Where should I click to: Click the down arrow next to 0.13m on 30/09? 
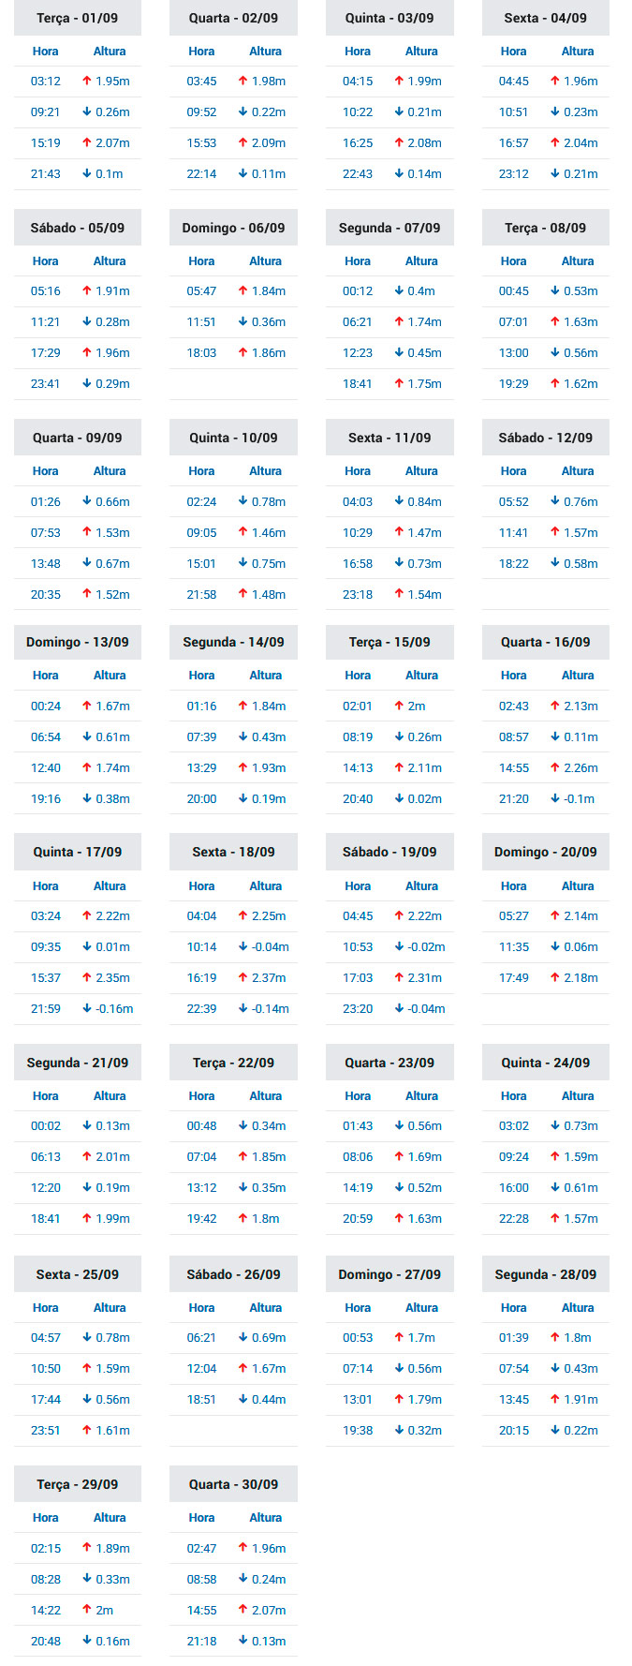click(x=243, y=1641)
